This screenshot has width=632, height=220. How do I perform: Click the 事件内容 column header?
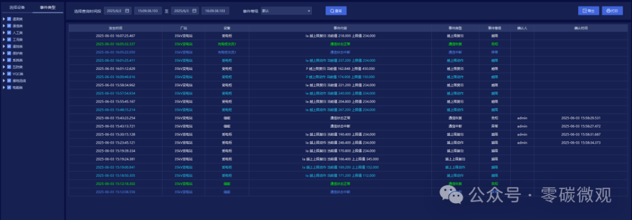(340, 28)
